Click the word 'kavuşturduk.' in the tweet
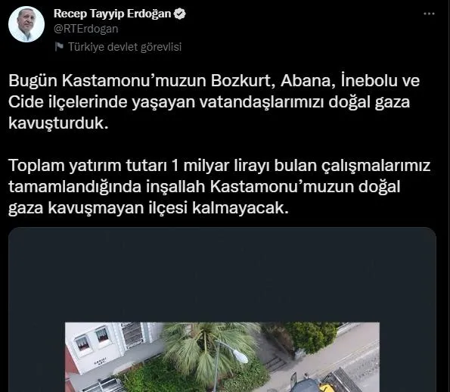 click(58, 123)
